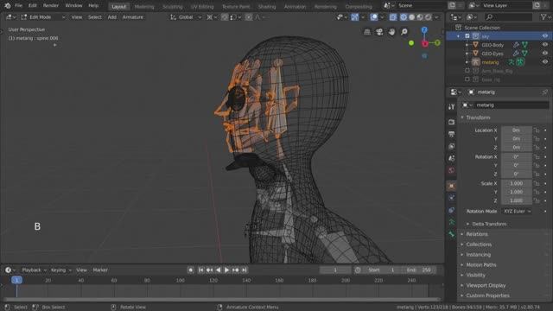Click the outliner search field
This screenshot has height=311, width=553.
click(508, 17)
